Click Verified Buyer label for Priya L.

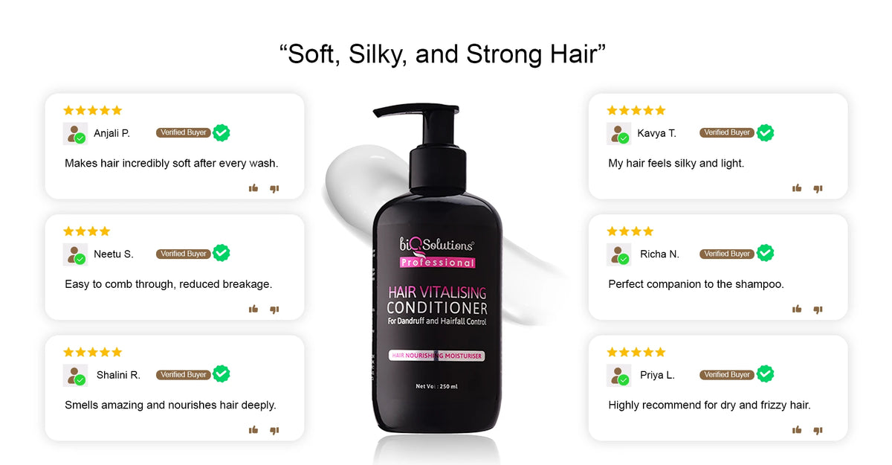coord(726,375)
